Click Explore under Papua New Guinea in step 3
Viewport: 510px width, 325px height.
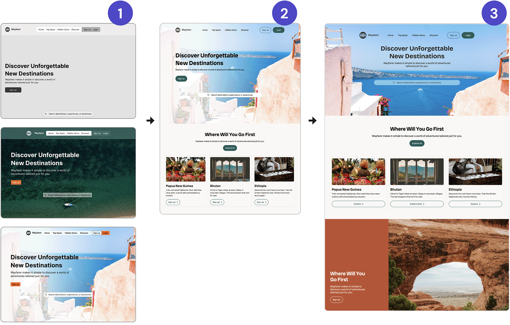[358, 204]
